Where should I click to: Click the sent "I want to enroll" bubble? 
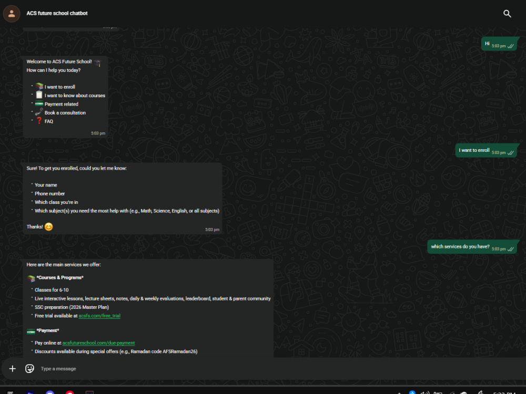pos(486,150)
